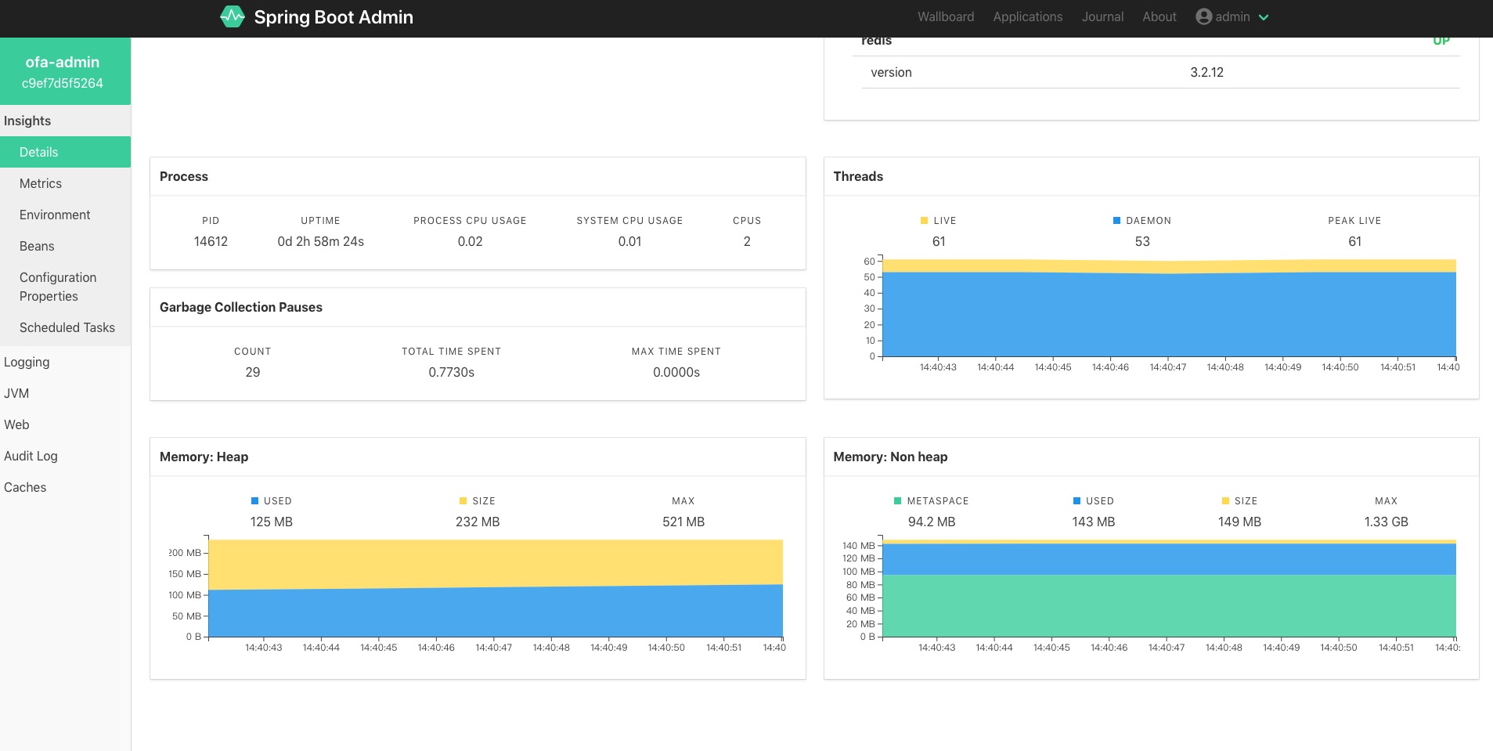Image resolution: width=1493 pixels, height=751 pixels.
Task: Click the Garbage Collection Pauses heading
Action: point(241,307)
